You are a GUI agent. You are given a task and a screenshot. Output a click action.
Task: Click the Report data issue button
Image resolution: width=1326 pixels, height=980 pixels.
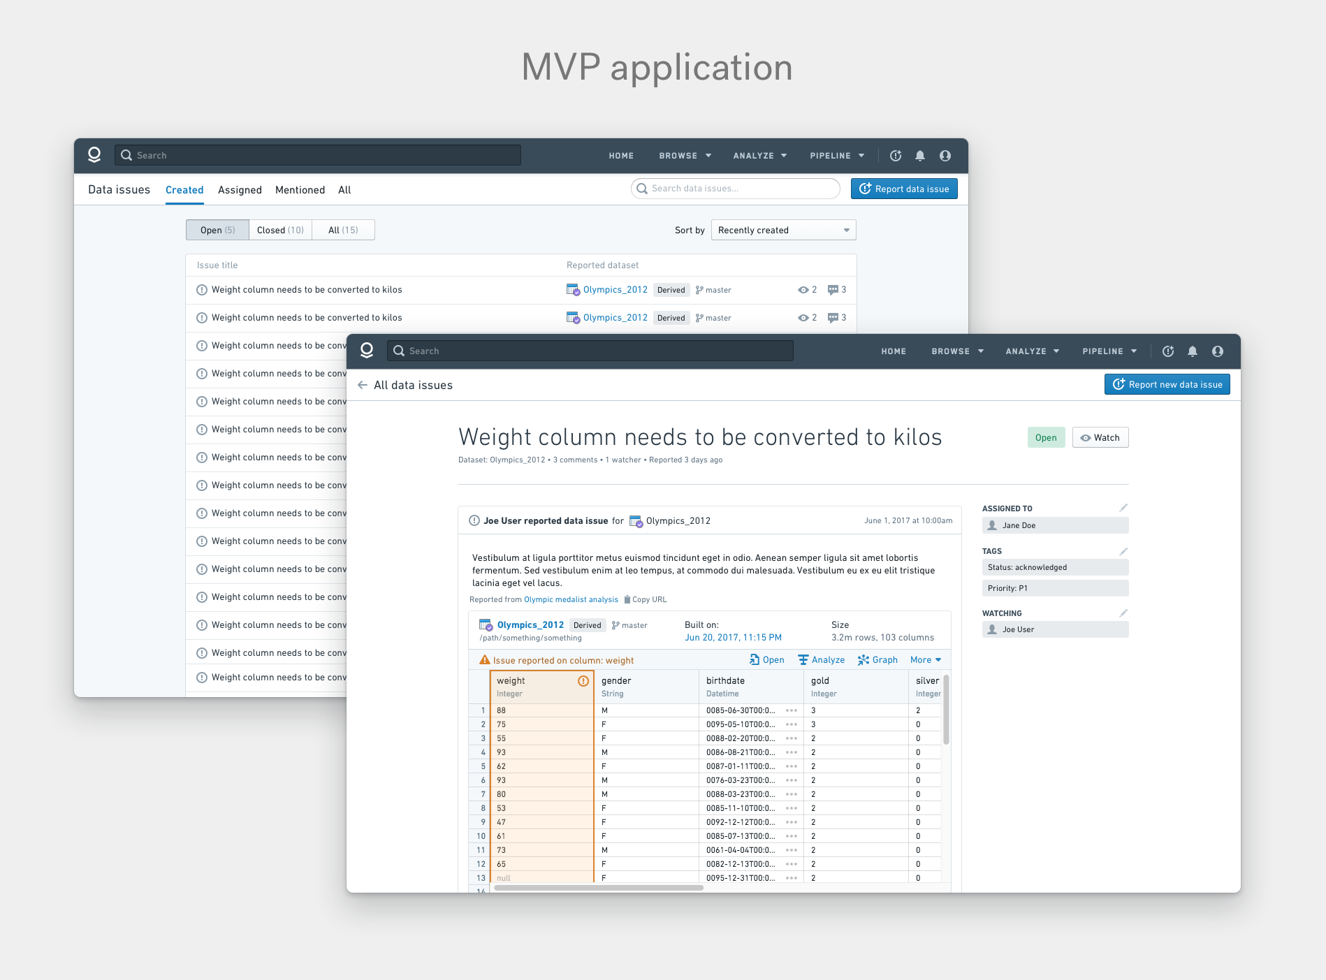click(904, 189)
